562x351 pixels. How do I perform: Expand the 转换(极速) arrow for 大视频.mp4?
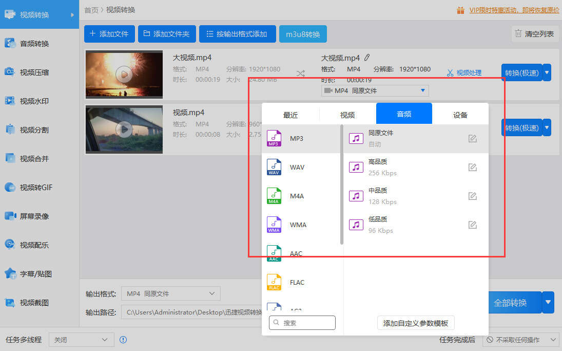547,72
